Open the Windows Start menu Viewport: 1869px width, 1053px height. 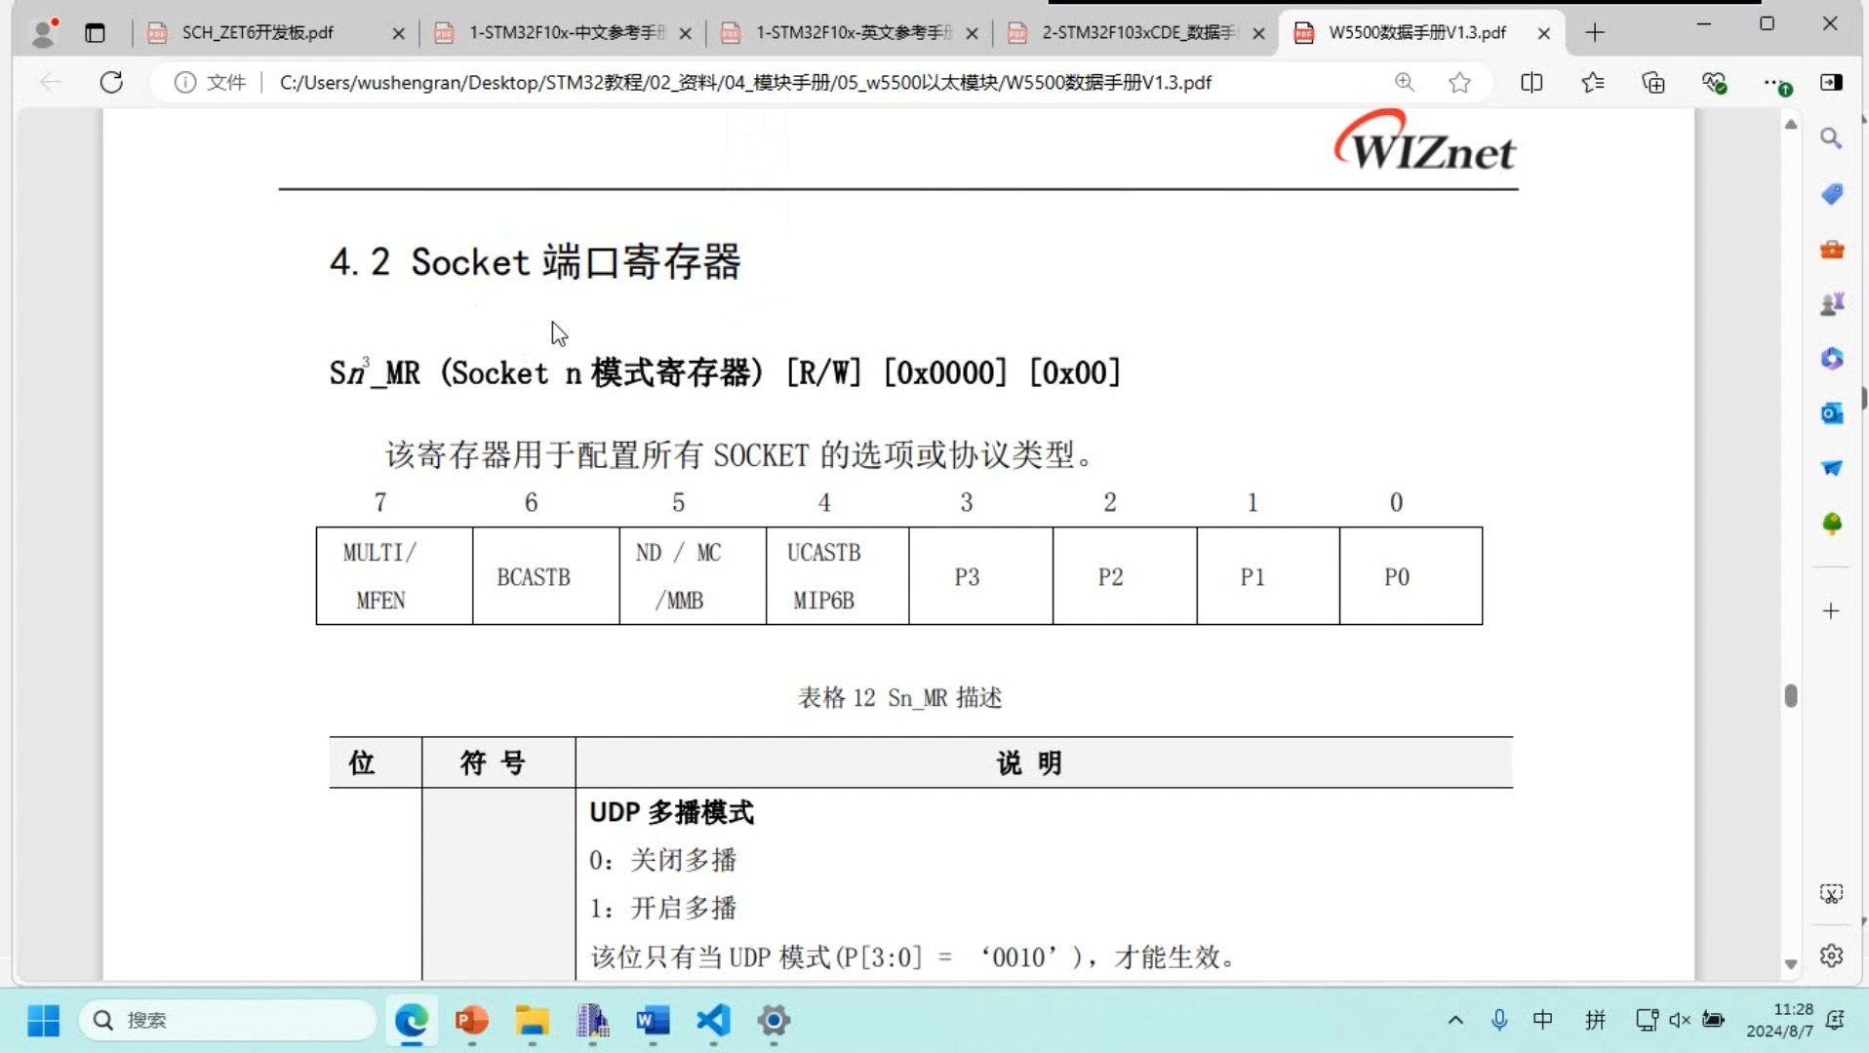coord(43,1020)
